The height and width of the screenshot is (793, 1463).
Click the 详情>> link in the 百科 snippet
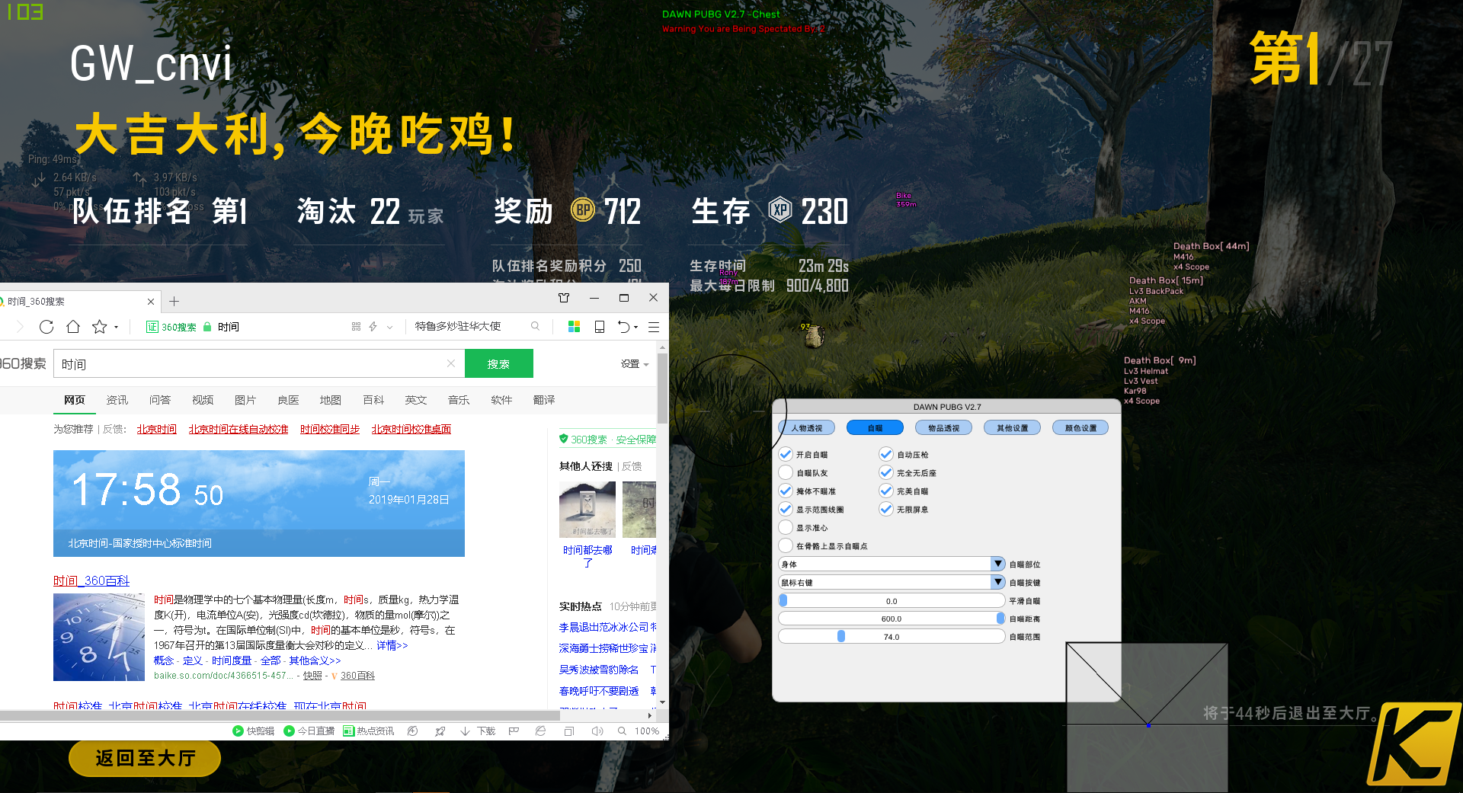point(392,645)
